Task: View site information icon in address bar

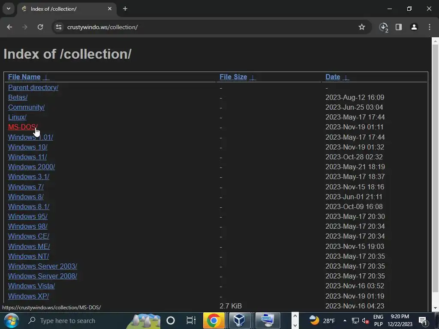Action: tap(59, 27)
